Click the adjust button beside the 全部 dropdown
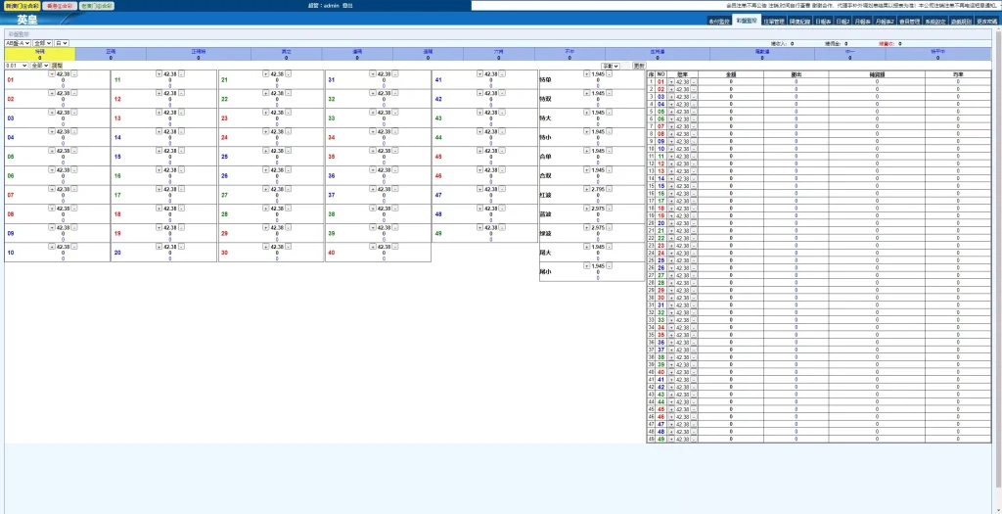This screenshot has height=514, width=1002. [x=57, y=66]
